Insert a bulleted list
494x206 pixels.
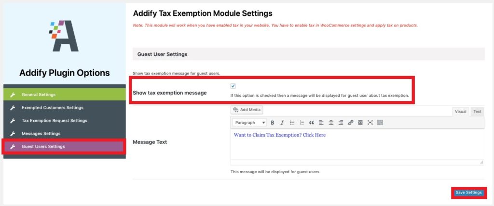[292, 123]
